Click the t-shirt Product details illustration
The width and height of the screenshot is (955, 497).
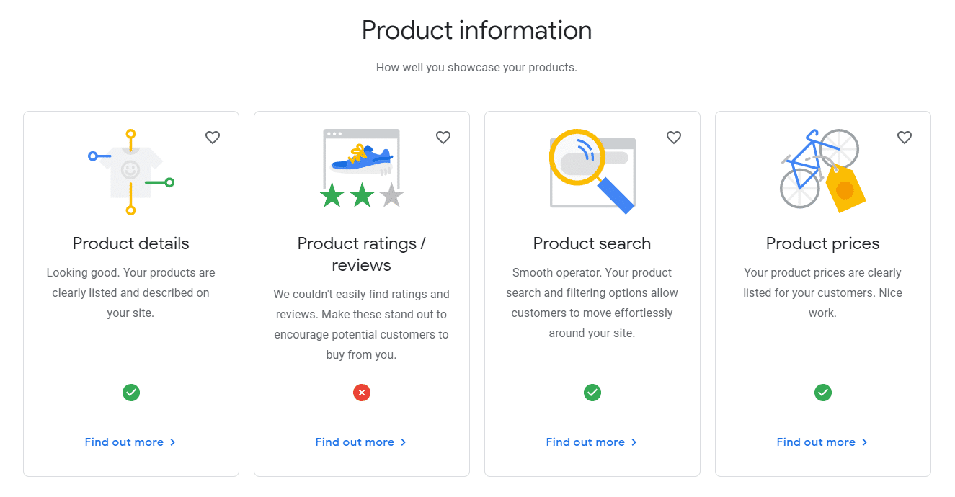pos(130,172)
